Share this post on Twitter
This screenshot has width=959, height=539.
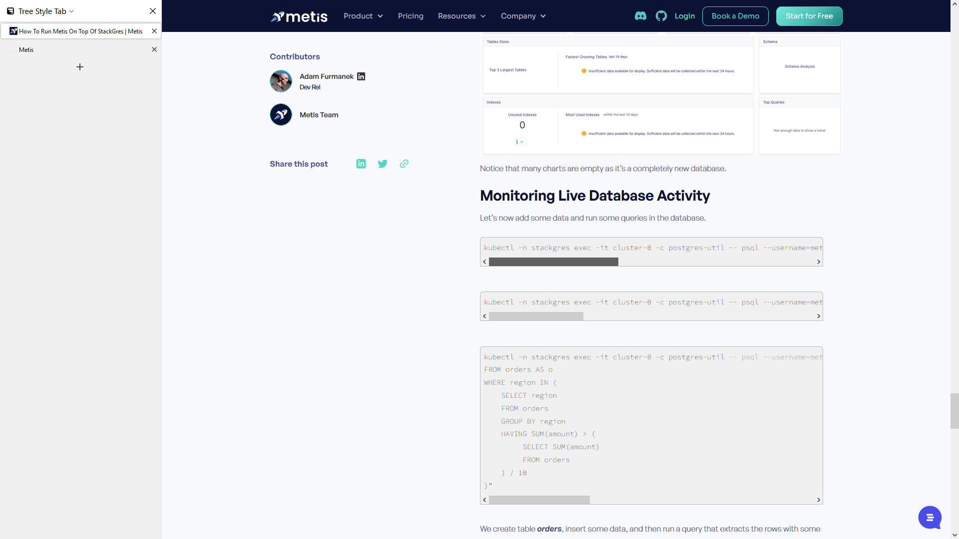pos(383,164)
